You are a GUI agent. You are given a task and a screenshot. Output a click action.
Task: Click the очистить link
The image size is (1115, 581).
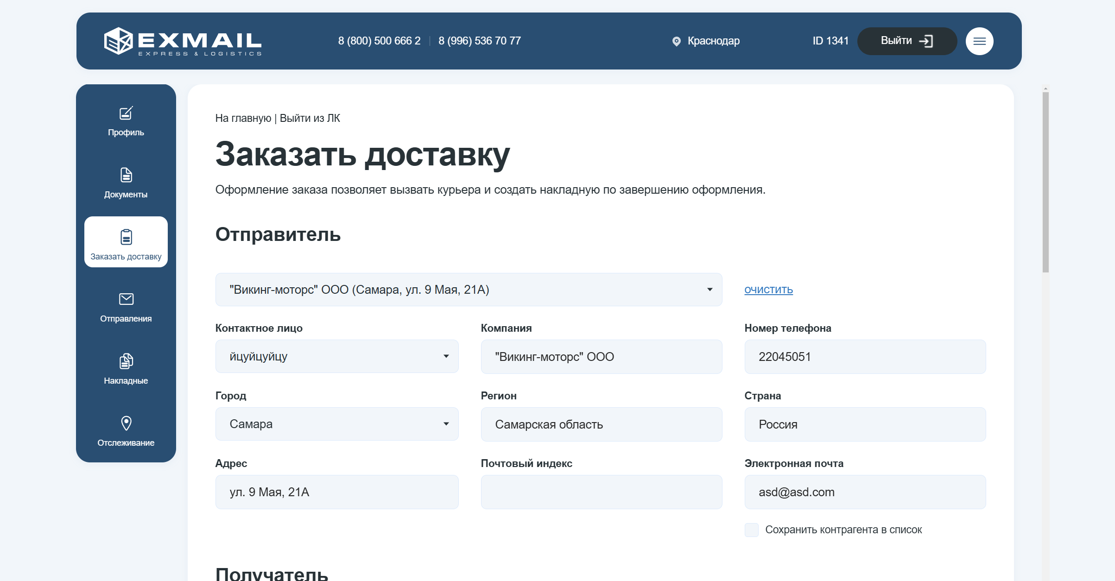768,290
